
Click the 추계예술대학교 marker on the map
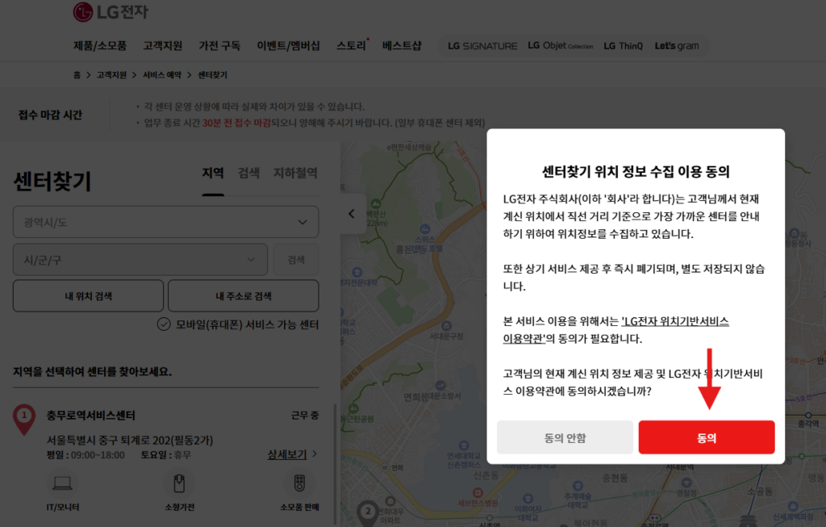point(578,485)
